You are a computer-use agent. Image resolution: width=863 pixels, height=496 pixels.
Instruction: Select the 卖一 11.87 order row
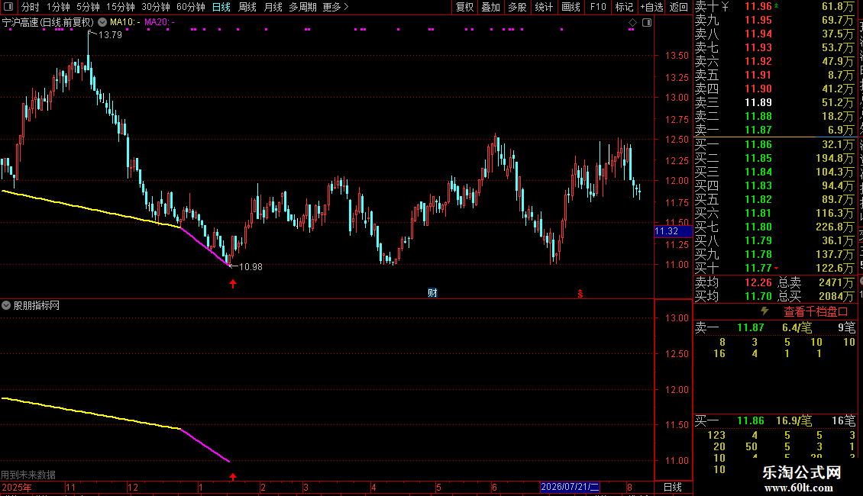[x=775, y=130]
